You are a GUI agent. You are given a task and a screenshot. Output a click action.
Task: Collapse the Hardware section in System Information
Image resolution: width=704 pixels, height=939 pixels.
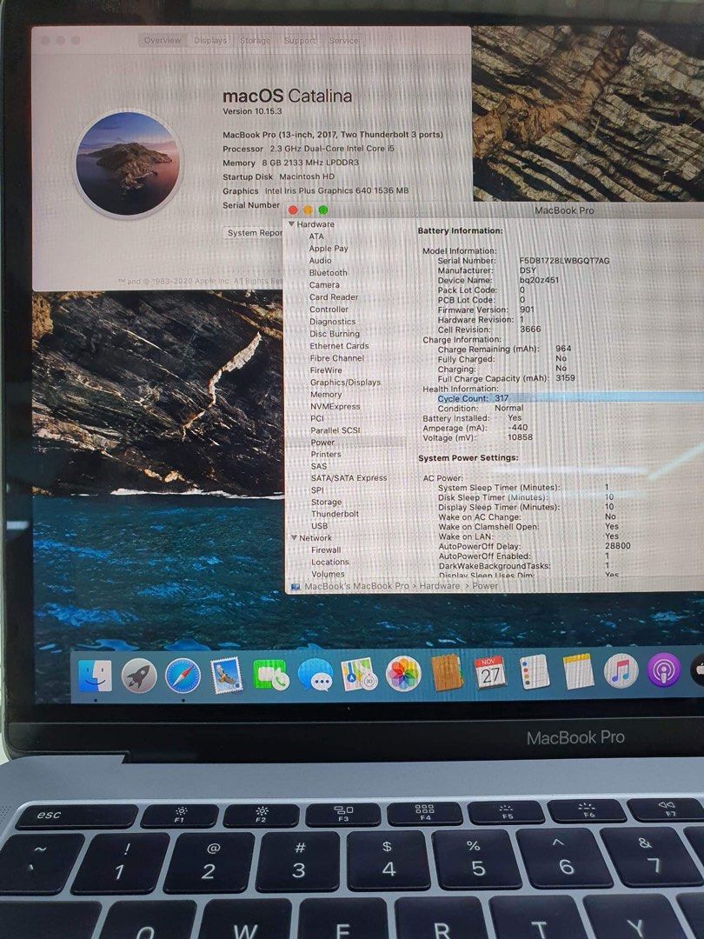(x=292, y=223)
